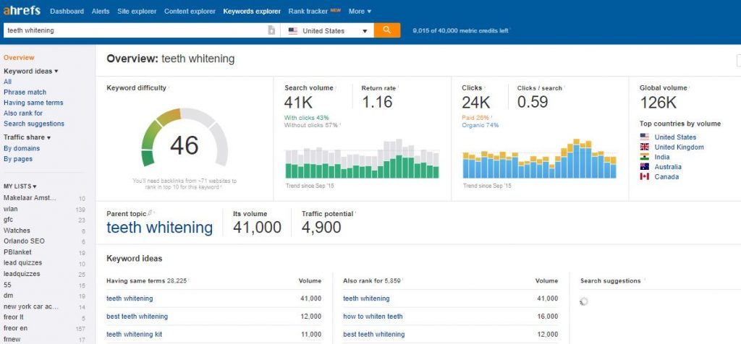Click the orange search button
The height and width of the screenshot is (344, 741).
tap(386, 30)
